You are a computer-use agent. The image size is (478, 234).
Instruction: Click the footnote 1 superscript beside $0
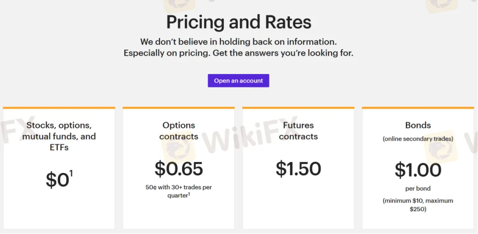71,173
